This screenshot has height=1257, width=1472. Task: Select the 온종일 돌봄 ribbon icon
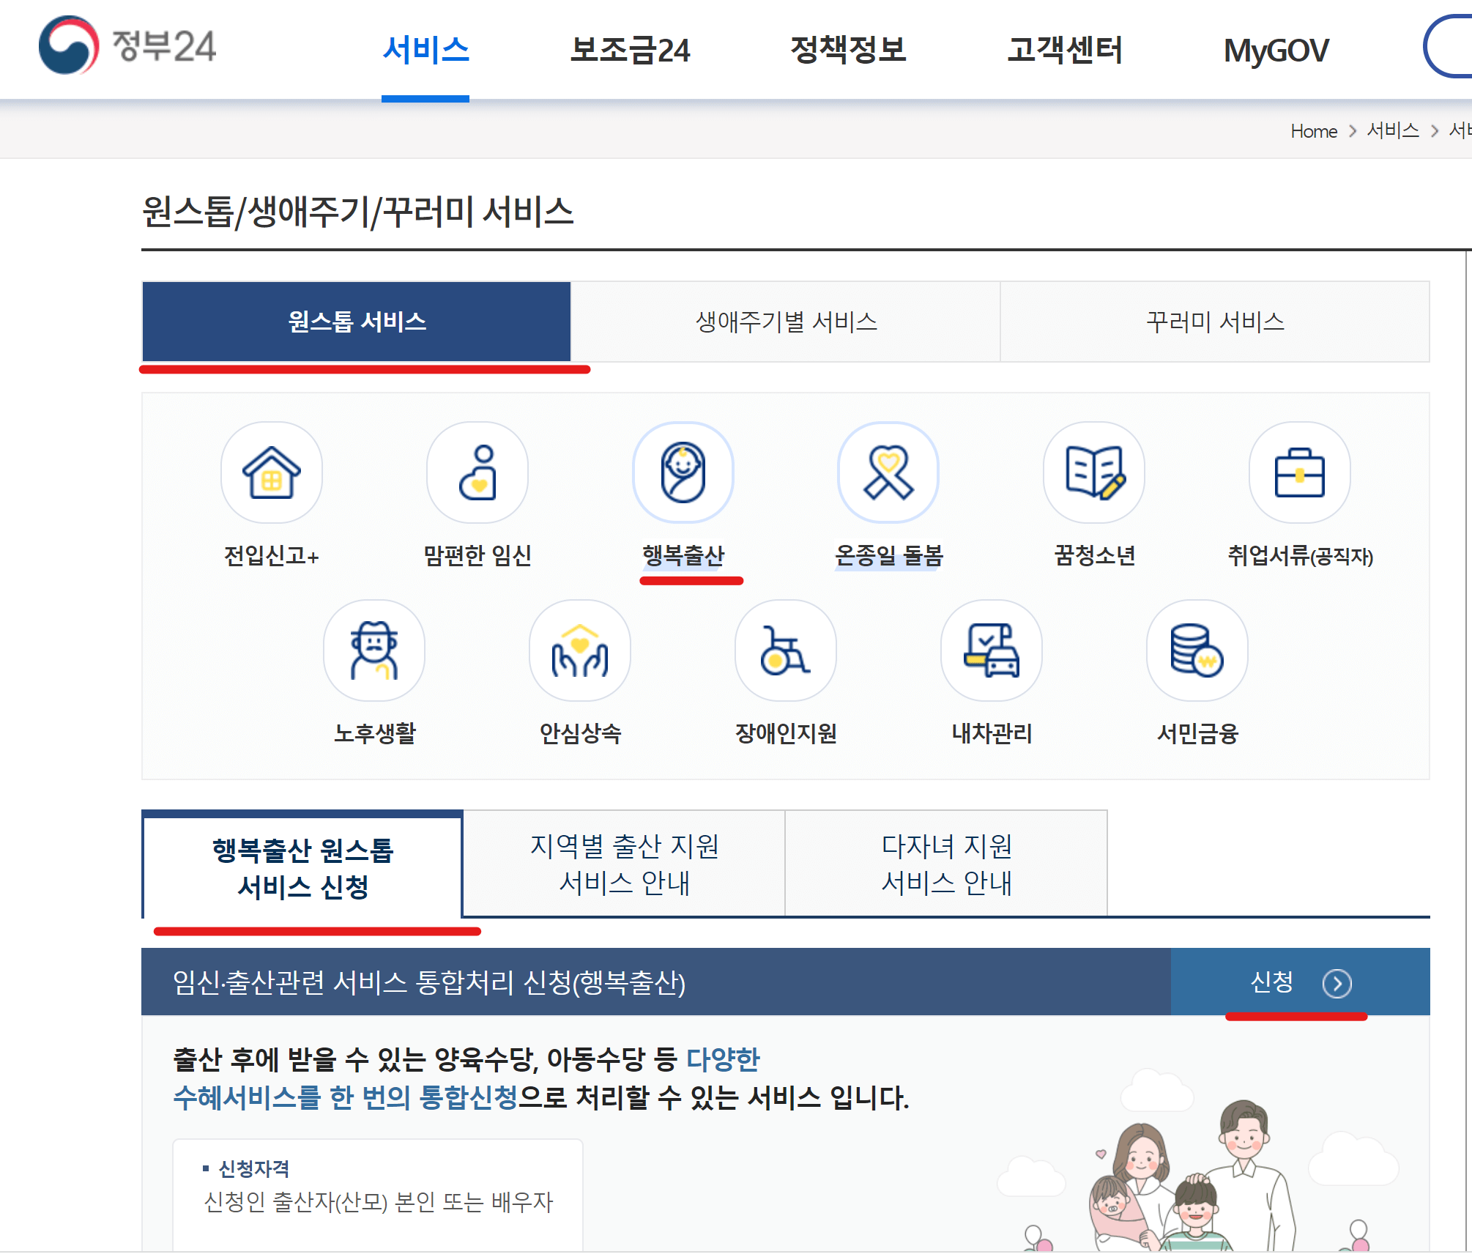tap(888, 473)
